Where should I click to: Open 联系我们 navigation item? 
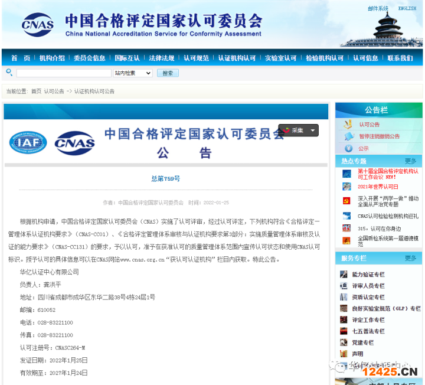click(400, 58)
